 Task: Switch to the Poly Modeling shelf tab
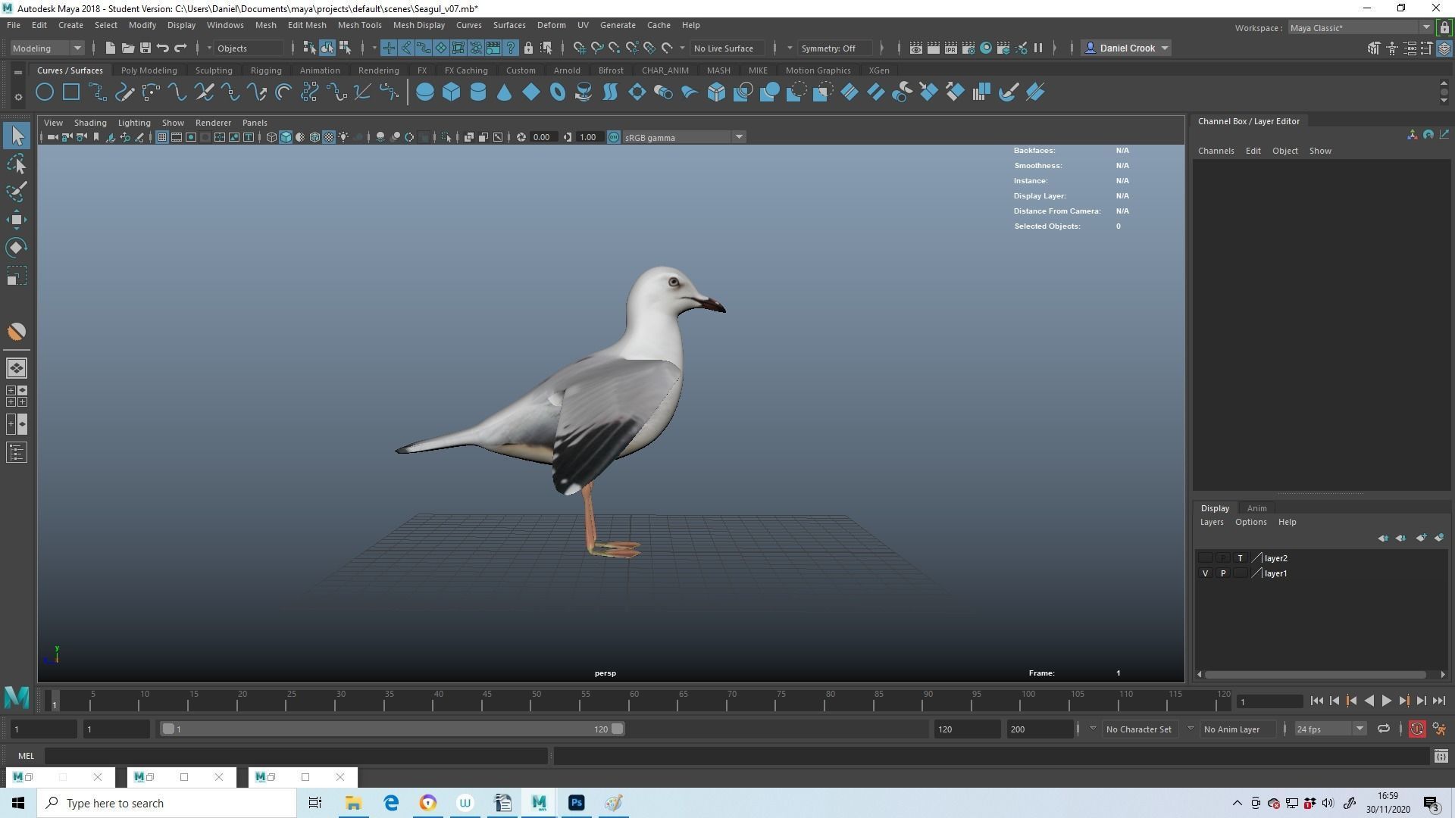(x=149, y=70)
